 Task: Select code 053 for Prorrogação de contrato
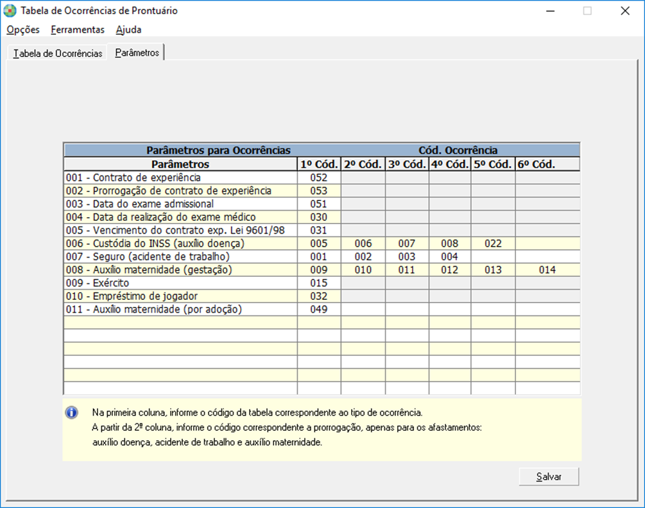click(x=319, y=191)
